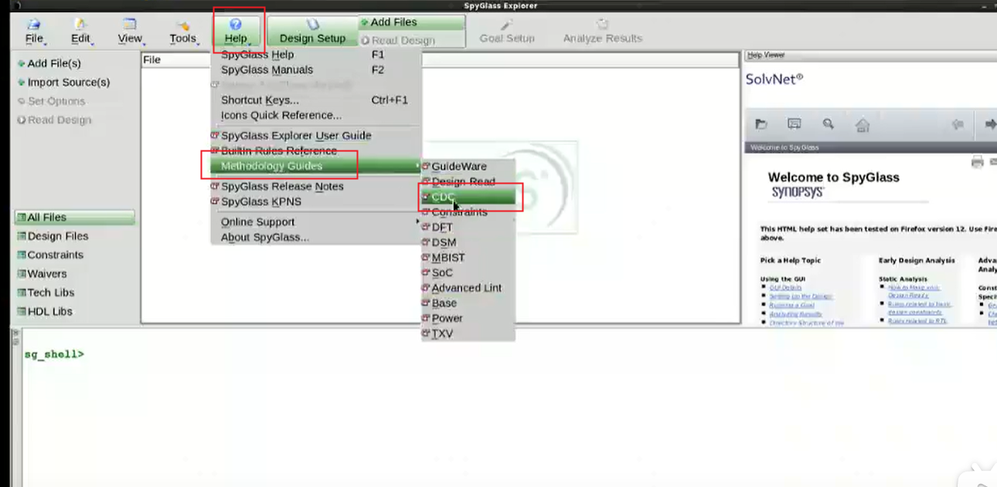Click the Design Setup stage button
Image resolution: width=997 pixels, height=487 pixels.
[x=312, y=32]
